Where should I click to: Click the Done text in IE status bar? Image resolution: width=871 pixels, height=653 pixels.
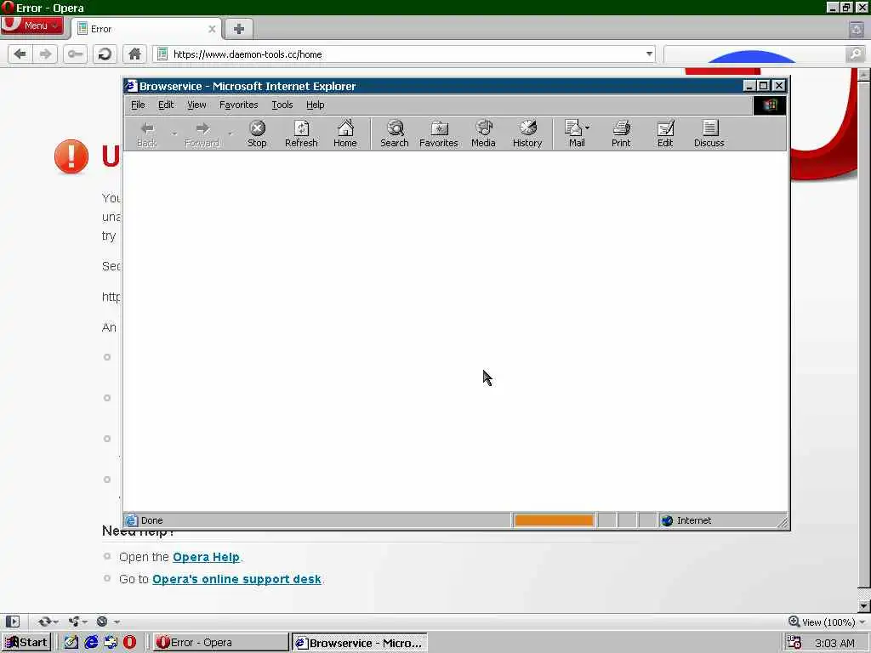tap(151, 520)
